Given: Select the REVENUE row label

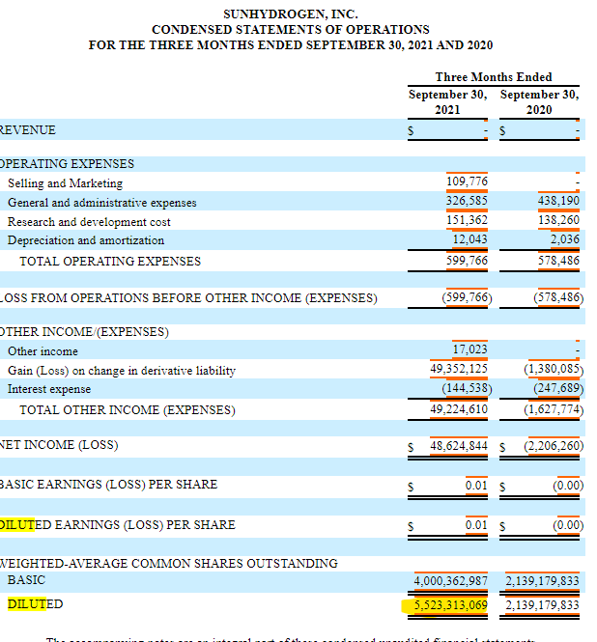Looking at the screenshot, I should [x=27, y=130].
